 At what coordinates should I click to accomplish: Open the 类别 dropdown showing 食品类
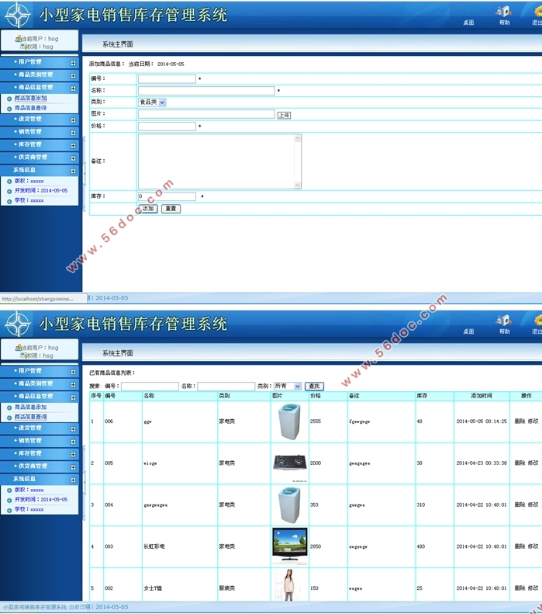[152, 102]
